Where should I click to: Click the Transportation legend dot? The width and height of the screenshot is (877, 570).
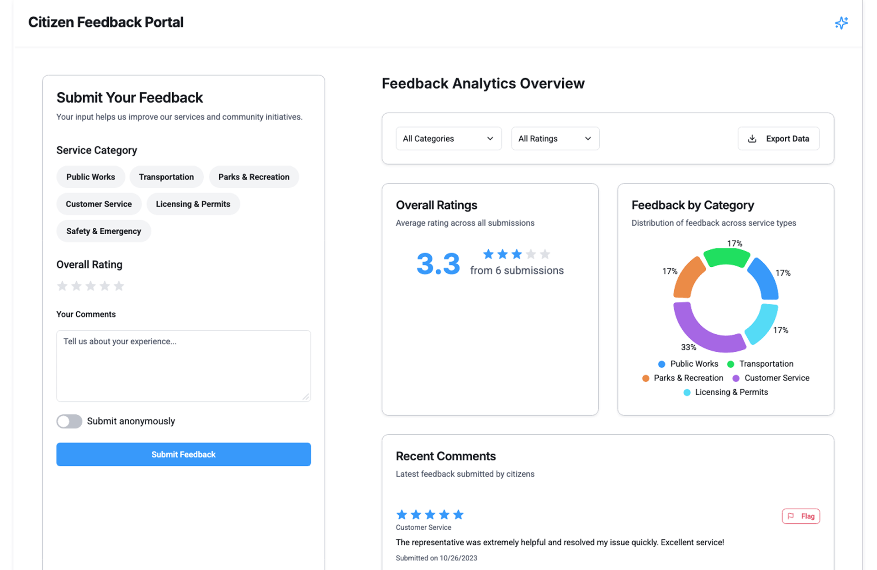coord(730,364)
